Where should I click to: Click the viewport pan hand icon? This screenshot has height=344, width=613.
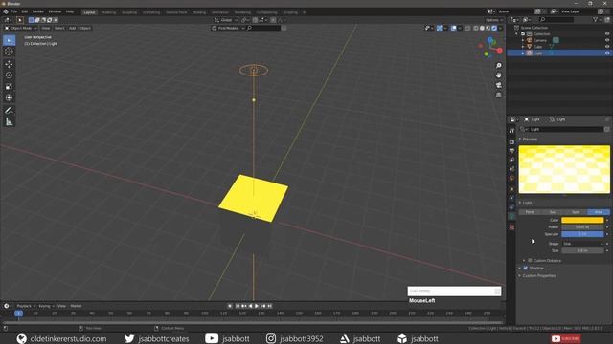pyautogui.click(x=498, y=75)
